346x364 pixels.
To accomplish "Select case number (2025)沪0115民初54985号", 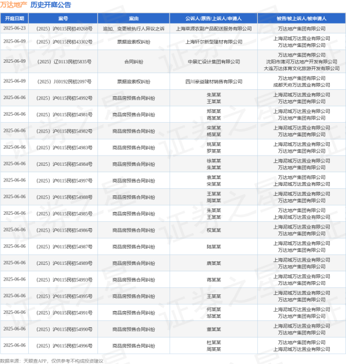I will coord(65,214).
